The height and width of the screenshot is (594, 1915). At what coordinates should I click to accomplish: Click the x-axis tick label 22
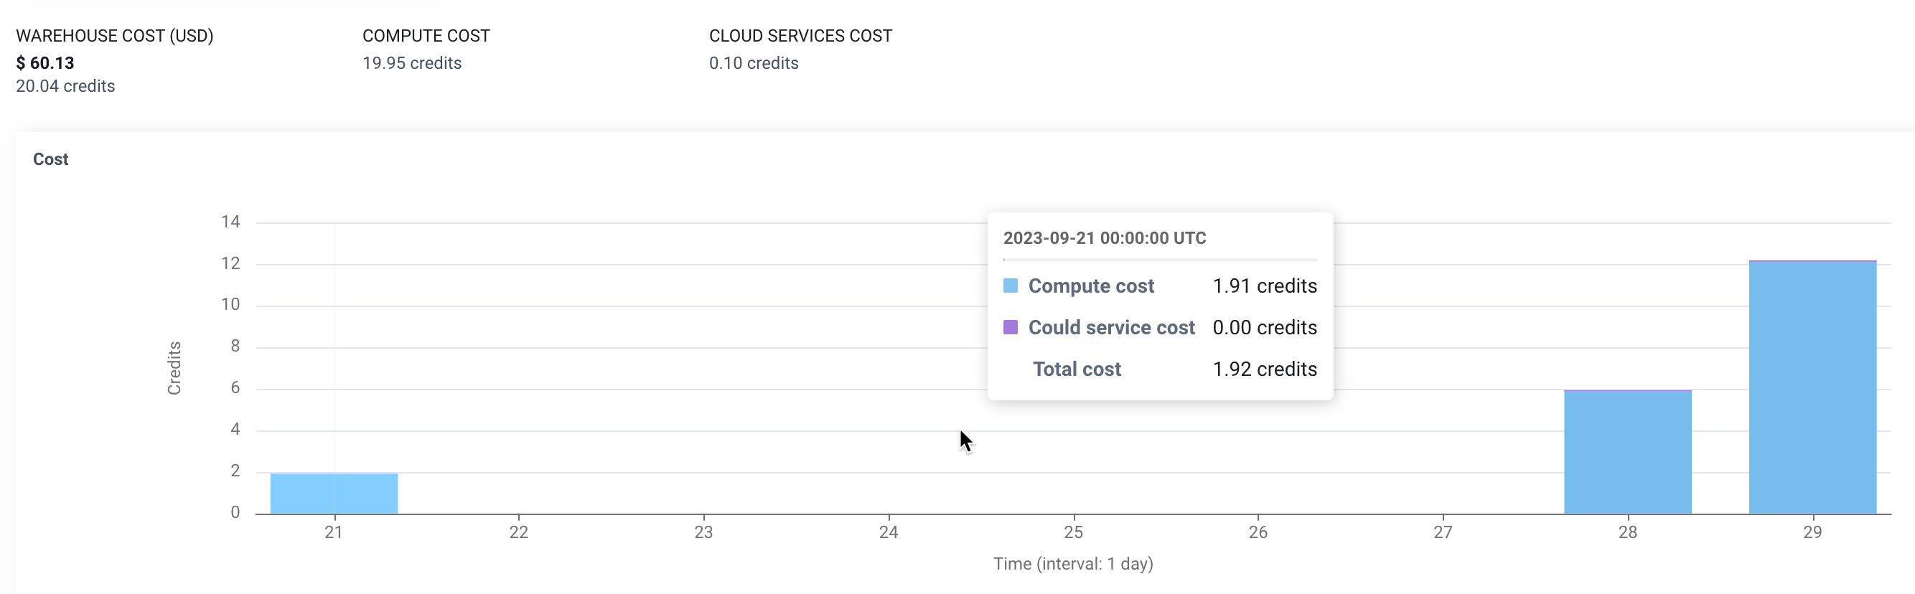[518, 532]
